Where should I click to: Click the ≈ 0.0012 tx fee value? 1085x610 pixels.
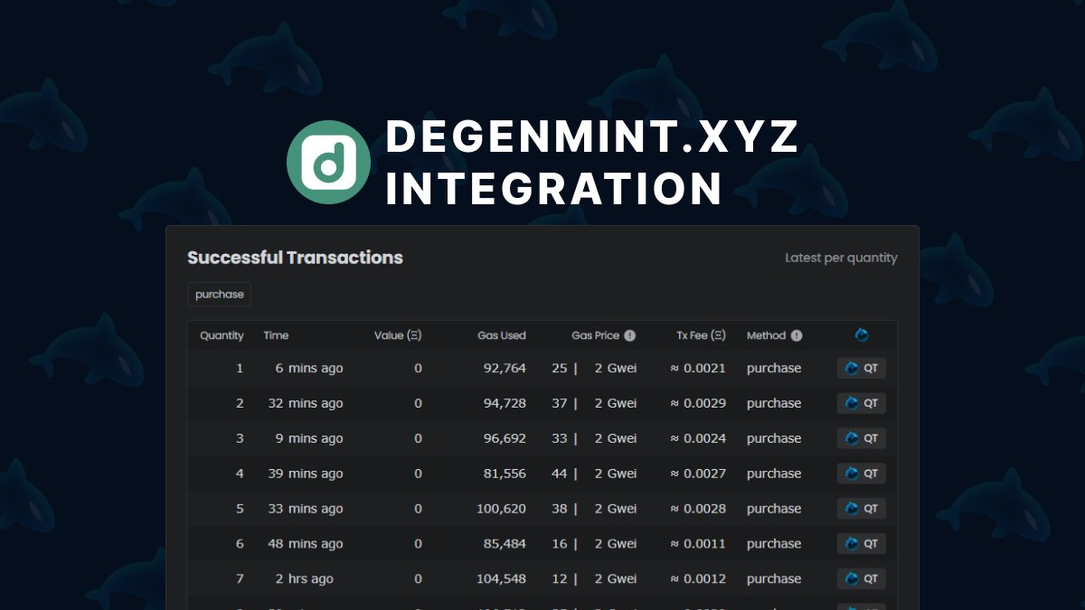pyautogui.click(x=698, y=578)
